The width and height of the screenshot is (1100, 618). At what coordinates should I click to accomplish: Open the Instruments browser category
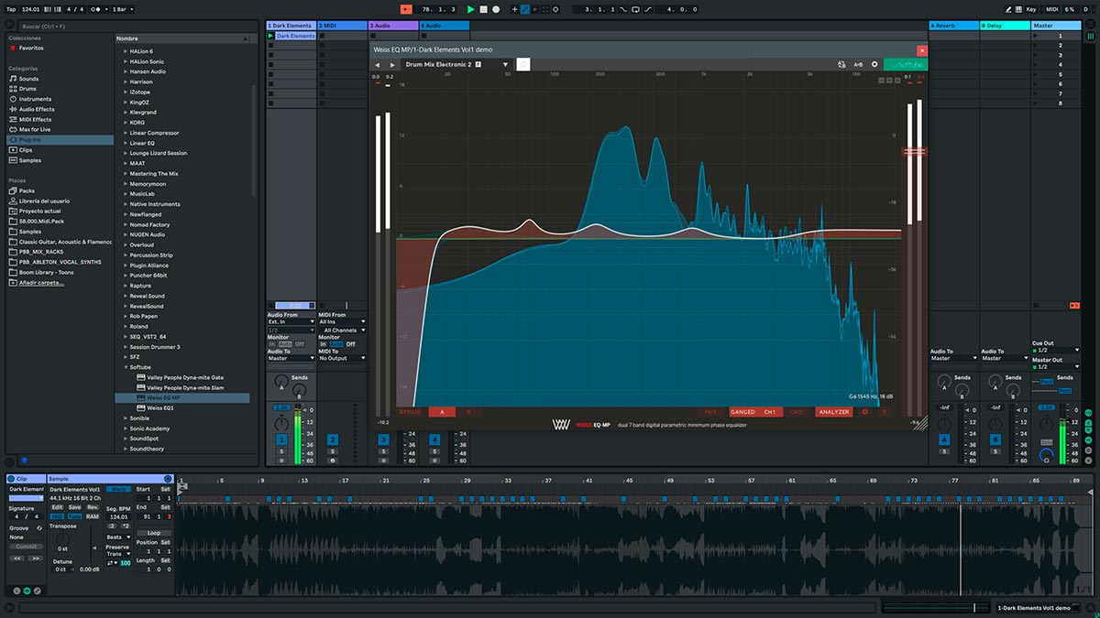[35, 99]
